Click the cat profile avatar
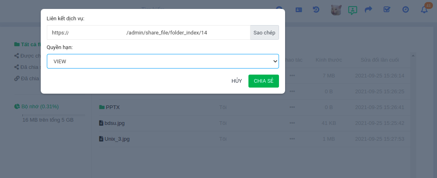This screenshot has width=437, height=178. (336, 9)
